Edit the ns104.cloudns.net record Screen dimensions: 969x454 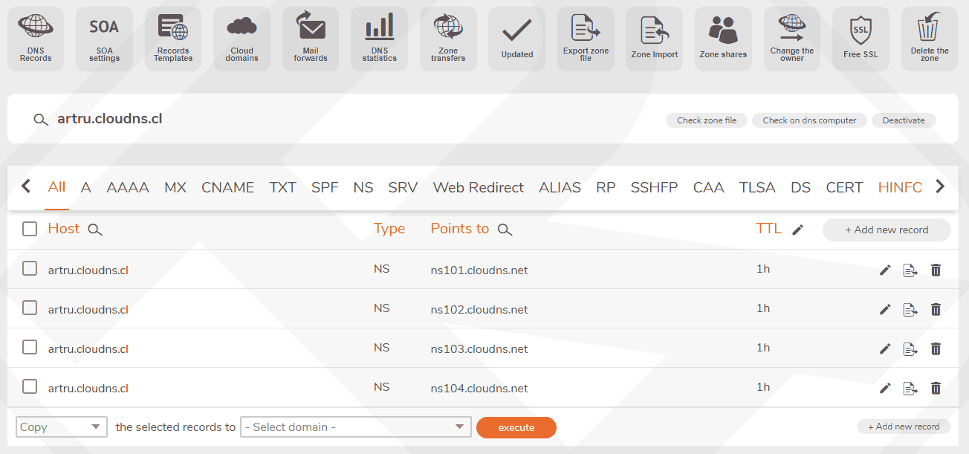pos(885,388)
